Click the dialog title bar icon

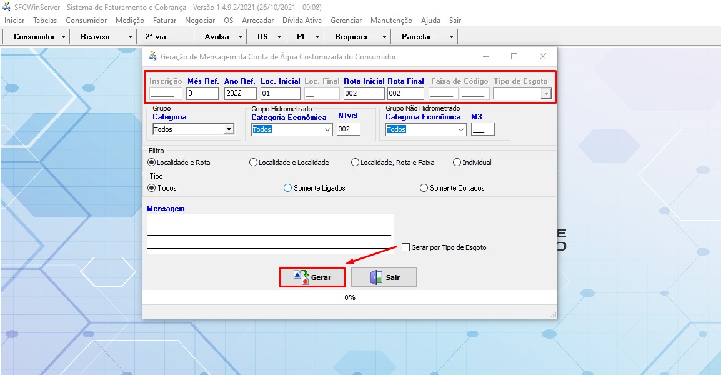point(152,56)
